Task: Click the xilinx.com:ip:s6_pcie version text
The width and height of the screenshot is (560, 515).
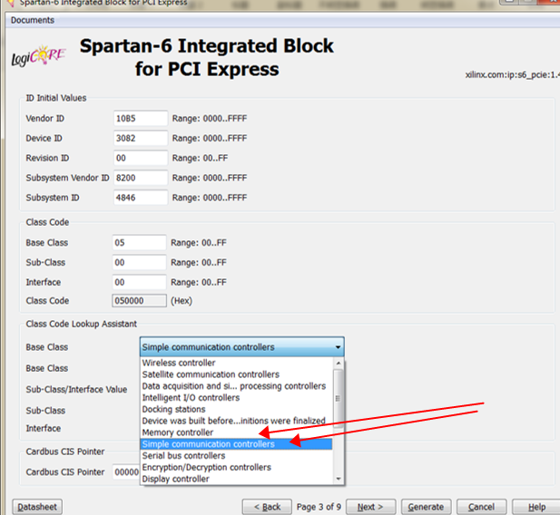Action: pos(512,75)
